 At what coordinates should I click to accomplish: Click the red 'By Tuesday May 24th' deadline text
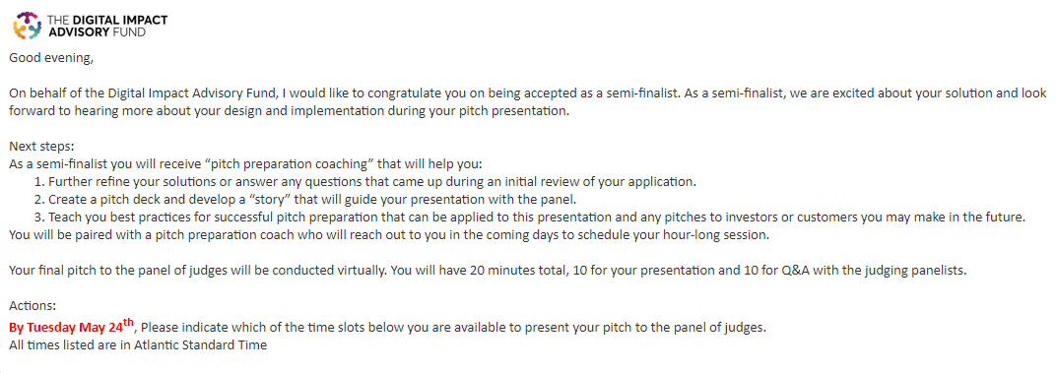(71, 327)
